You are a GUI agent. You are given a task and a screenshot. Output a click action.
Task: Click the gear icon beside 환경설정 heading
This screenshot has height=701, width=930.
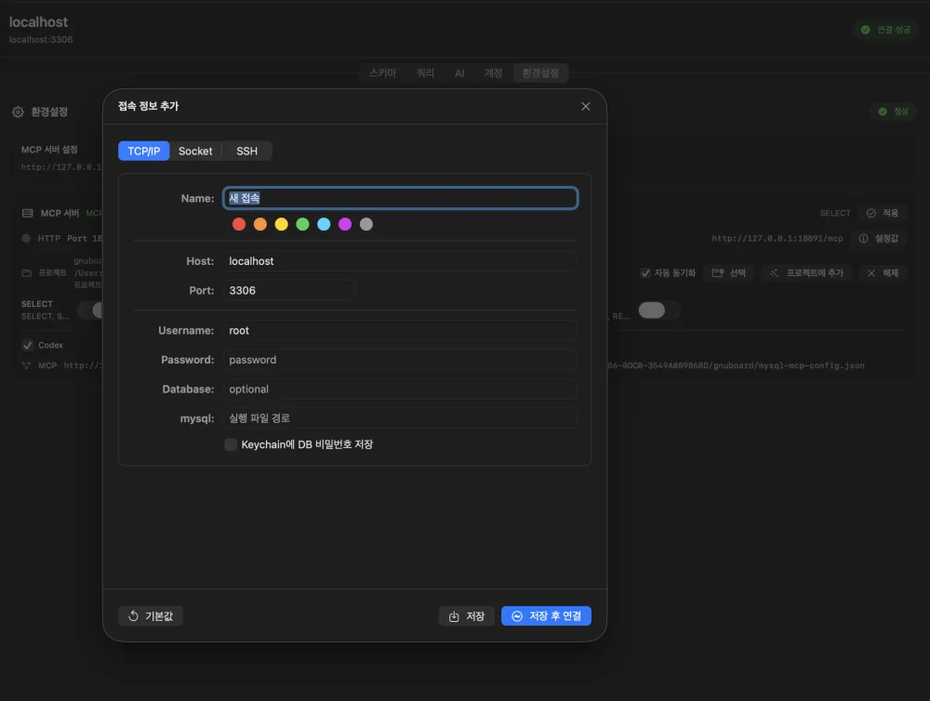(x=18, y=112)
